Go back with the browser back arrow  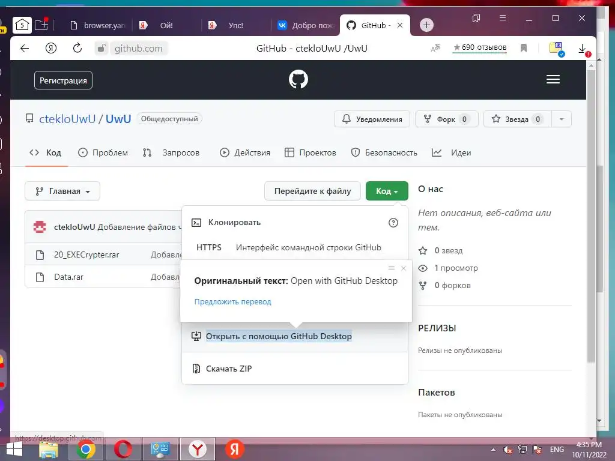tap(25, 48)
